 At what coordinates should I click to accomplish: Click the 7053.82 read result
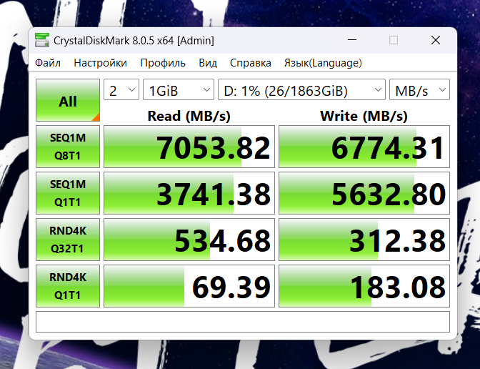(189, 147)
